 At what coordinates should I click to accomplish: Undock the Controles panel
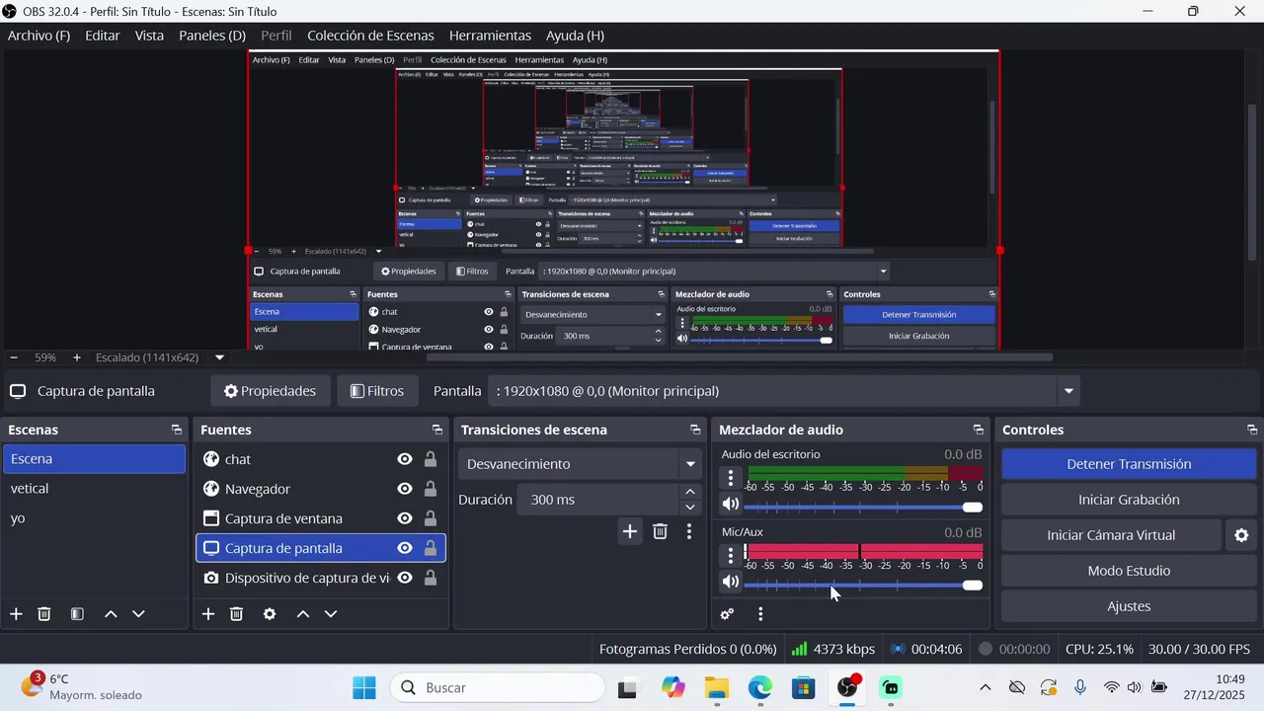click(1252, 430)
